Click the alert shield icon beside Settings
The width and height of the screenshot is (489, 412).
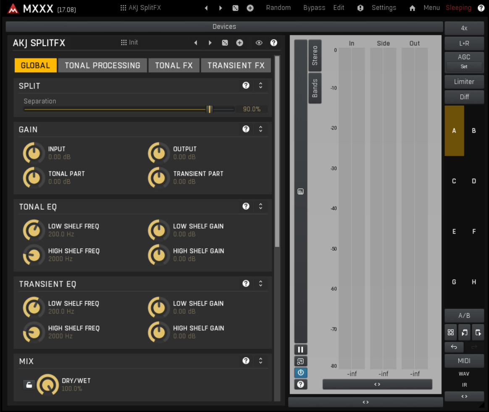tap(360, 8)
